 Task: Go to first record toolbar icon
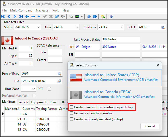pos(3,16)
